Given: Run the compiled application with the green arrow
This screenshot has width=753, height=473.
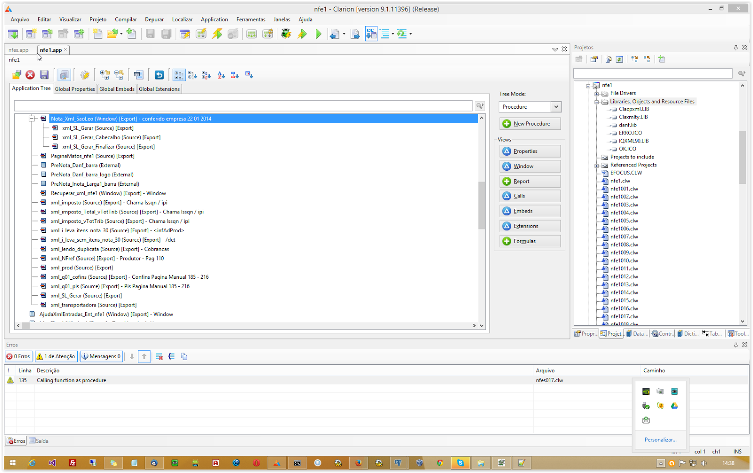Looking at the screenshot, I should pos(318,33).
